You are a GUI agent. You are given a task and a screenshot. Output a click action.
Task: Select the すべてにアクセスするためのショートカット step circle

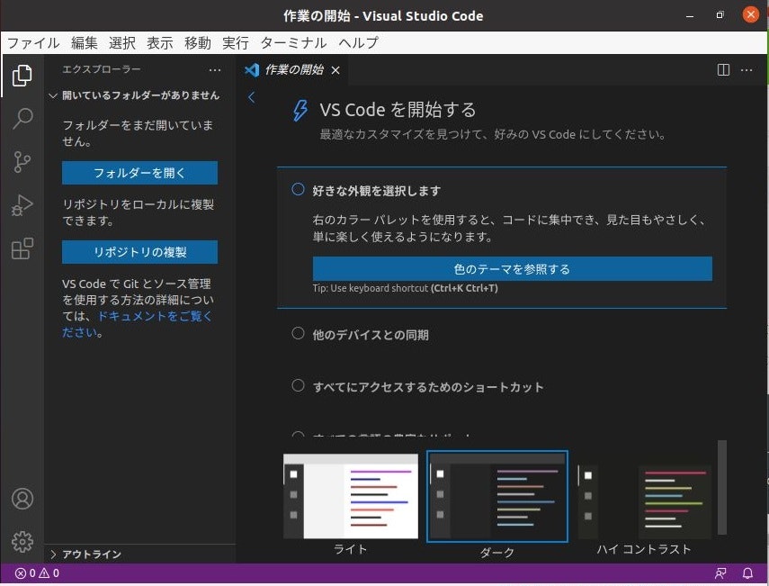(x=298, y=386)
